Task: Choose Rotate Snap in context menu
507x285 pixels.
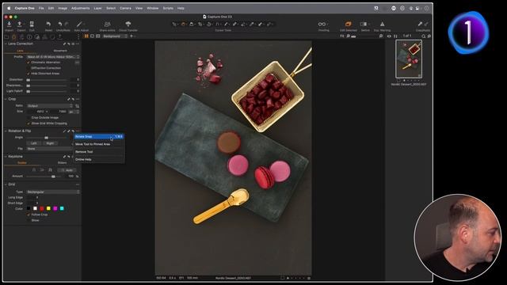Action: (x=98, y=137)
